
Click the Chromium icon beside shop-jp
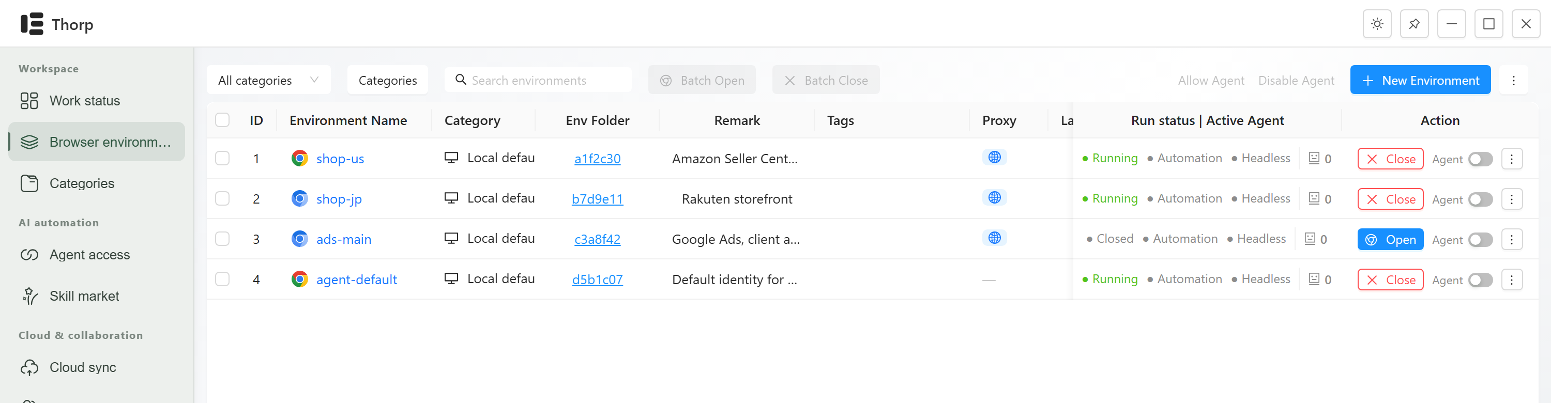pyautogui.click(x=299, y=198)
